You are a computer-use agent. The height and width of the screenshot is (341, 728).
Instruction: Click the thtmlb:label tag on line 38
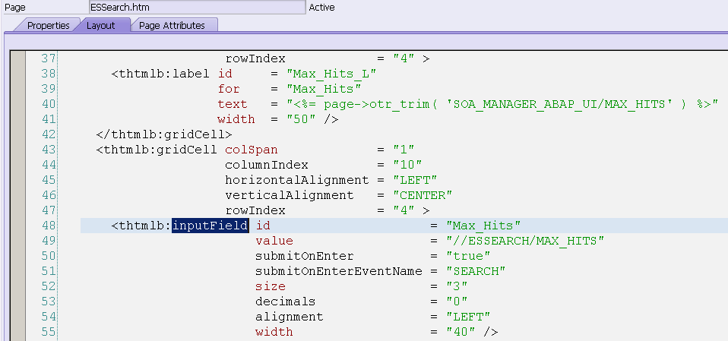pos(160,74)
